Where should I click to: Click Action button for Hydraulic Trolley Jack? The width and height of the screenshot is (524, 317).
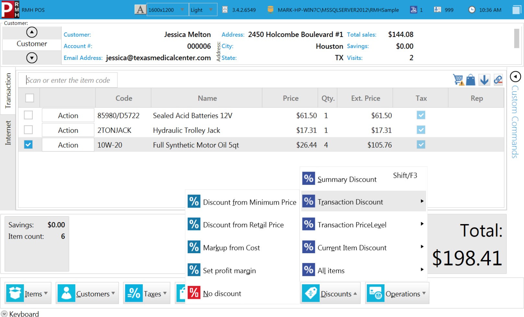pyautogui.click(x=68, y=130)
